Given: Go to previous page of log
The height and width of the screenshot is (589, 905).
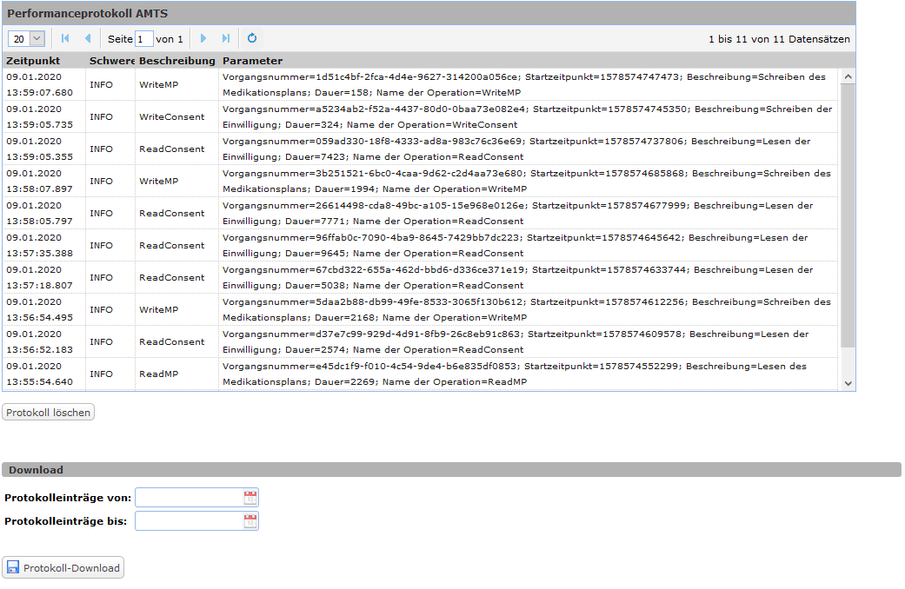Looking at the screenshot, I should pyautogui.click(x=87, y=38).
